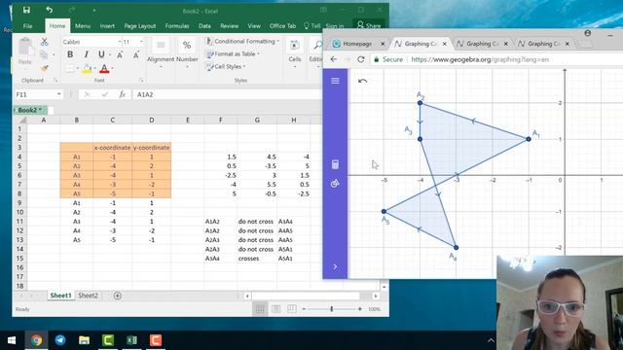
Task: Toggle italic formatting
Action: 86,54
